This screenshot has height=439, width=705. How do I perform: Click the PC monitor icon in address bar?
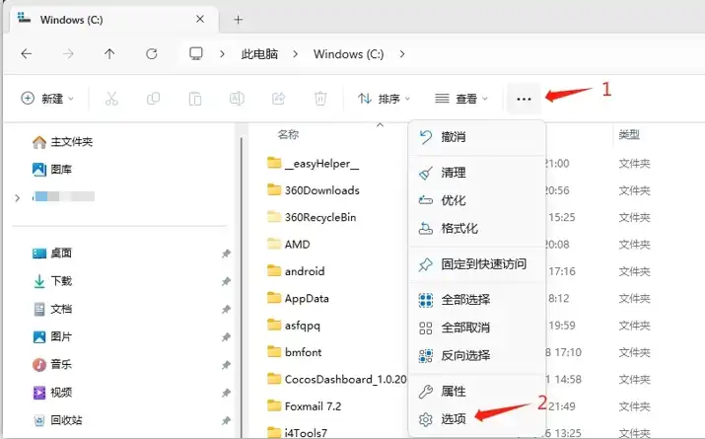[195, 53]
